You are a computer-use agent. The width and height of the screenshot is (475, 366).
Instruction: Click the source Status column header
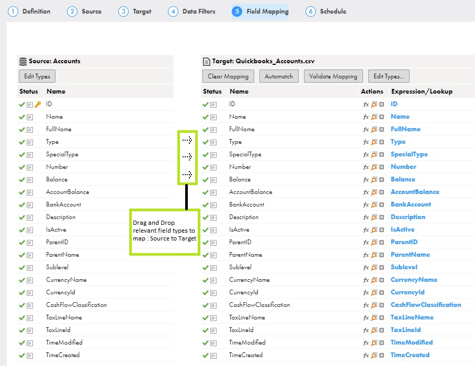point(29,92)
